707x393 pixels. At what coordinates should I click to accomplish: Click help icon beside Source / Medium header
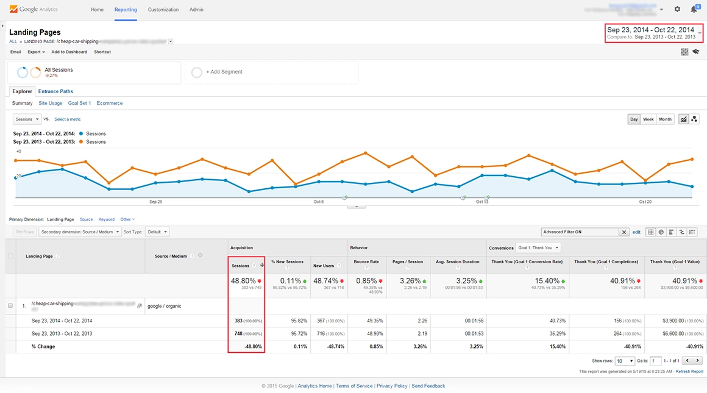pos(192,256)
